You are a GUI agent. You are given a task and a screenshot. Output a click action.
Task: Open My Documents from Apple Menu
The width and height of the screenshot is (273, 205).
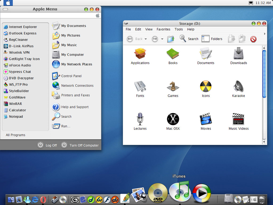coord(69,26)
